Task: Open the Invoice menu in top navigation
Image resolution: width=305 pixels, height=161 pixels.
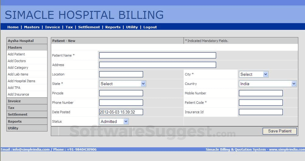Action: [x=52, y=27]
